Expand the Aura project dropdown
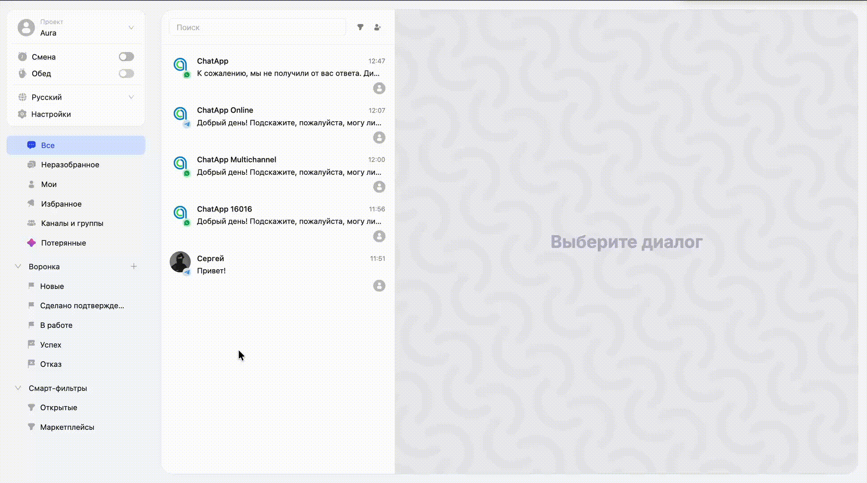 tap(131, 28)
